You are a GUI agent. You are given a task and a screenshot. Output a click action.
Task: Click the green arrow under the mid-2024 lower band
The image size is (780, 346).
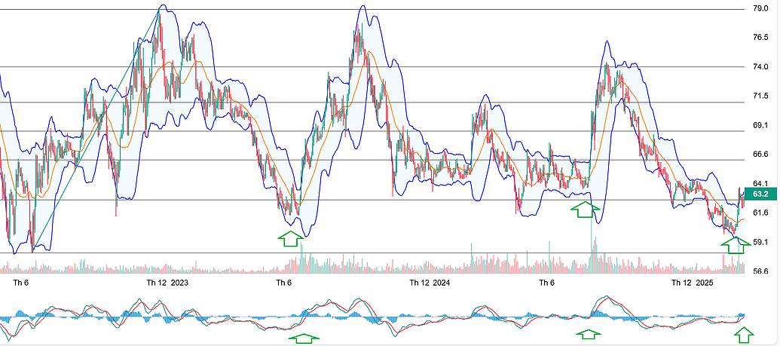[x=583, y=210]
